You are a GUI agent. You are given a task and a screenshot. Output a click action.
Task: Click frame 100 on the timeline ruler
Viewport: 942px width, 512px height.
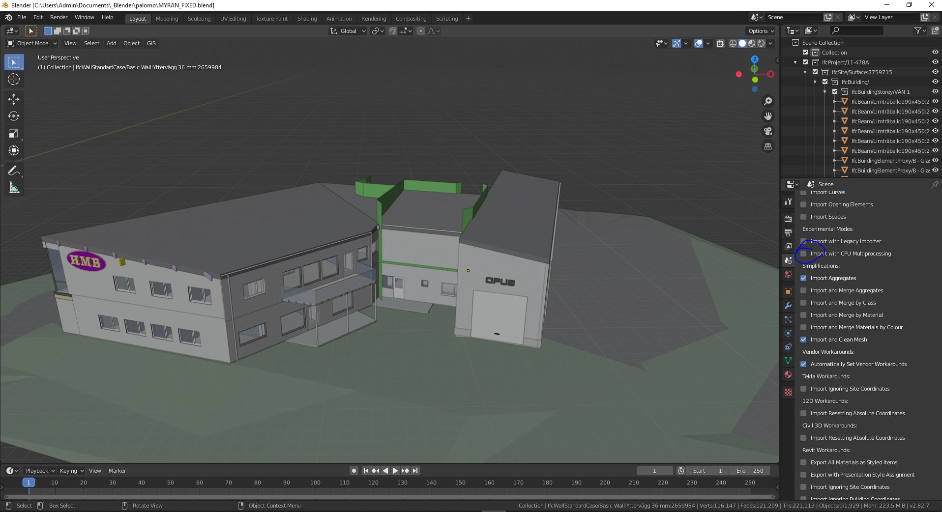(x=315, y=483)
